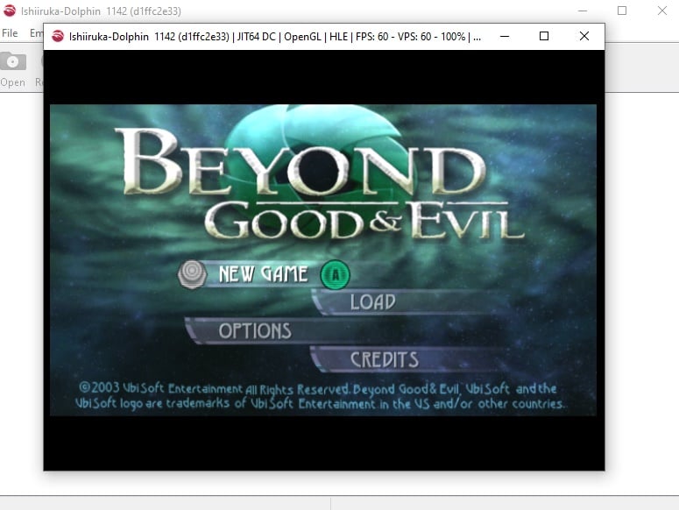
Task: Close the game render window
Action: (584, 37)
